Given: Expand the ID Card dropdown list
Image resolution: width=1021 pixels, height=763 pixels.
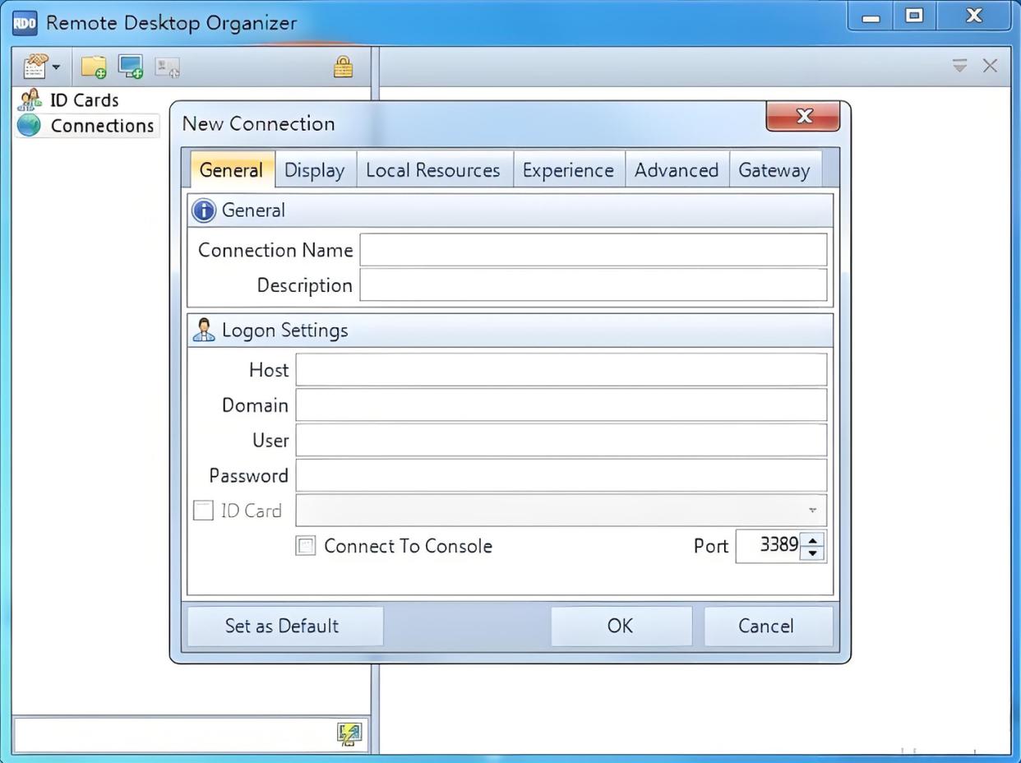Looking at the screenshot, I should tap(812, 511).
